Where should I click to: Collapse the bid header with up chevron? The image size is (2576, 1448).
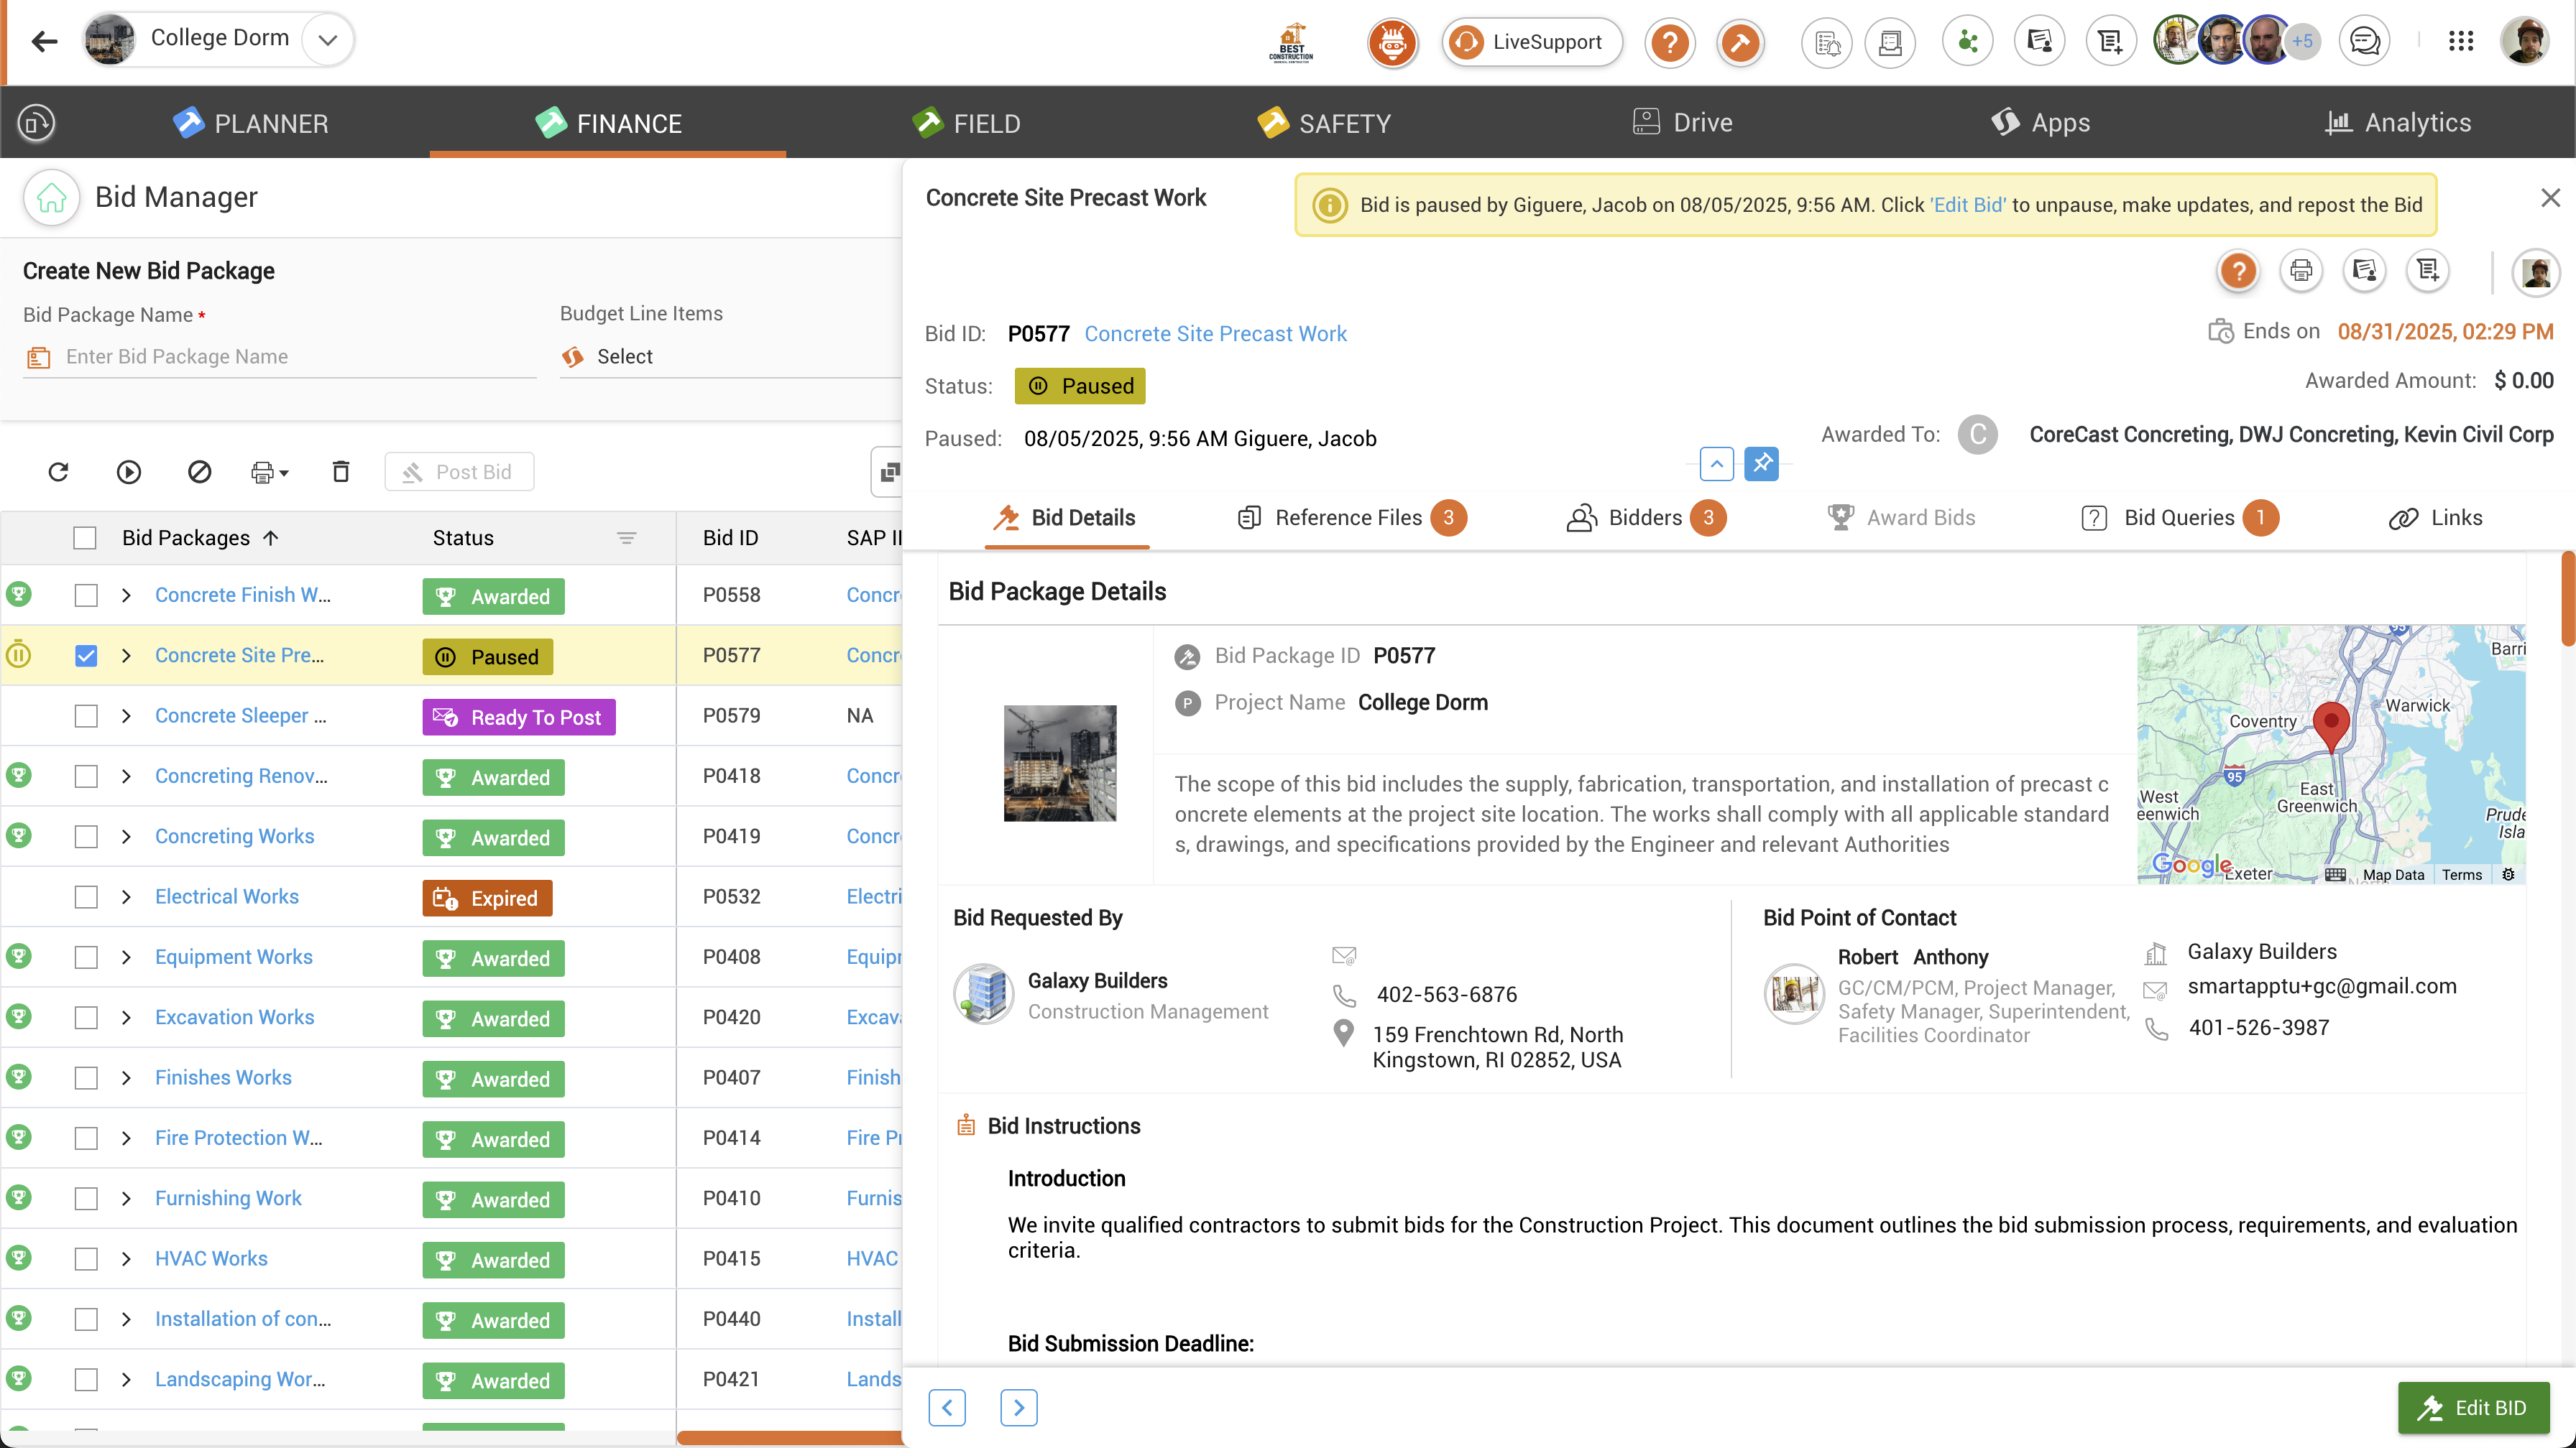1716,464
